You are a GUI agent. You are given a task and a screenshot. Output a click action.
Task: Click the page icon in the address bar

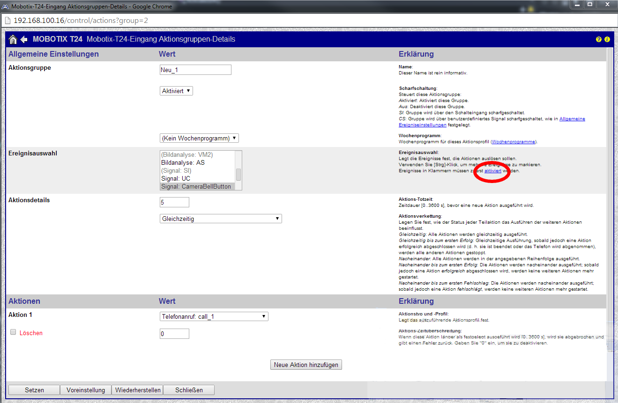pos(7,21)
